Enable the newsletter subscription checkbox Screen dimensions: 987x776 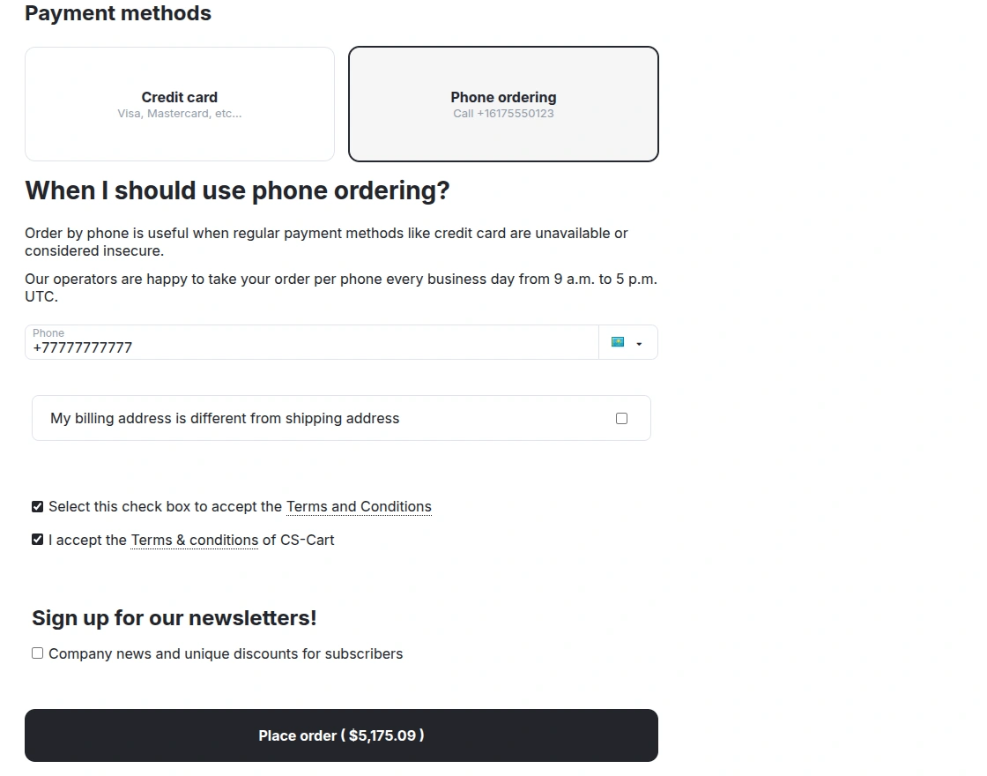[x=37, y=653]
